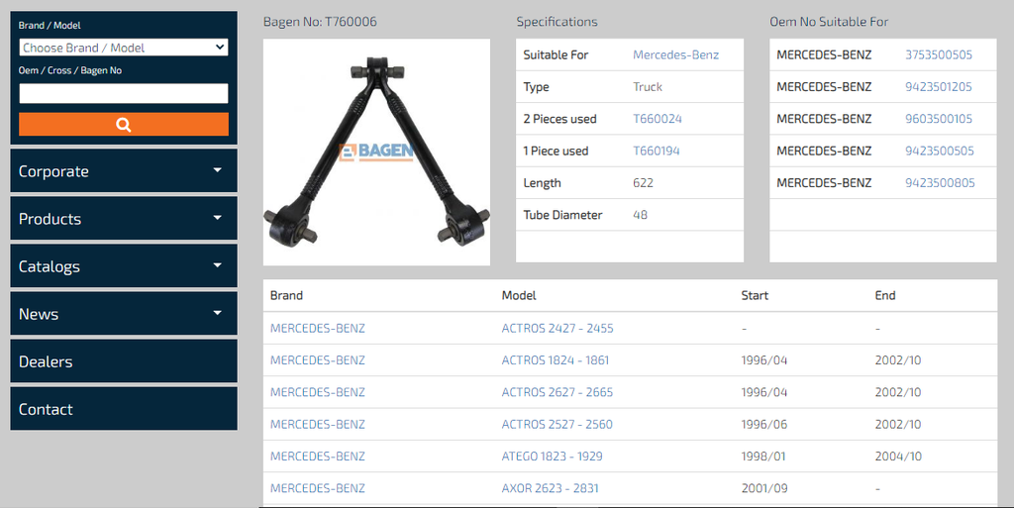Viewport: 1014px width, 508px height.
Task: Open model ACTROS 2627 - 2665
Action: (558, 392)
